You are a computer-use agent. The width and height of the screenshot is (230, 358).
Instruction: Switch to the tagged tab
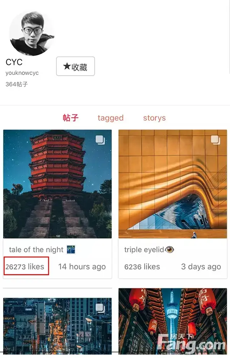[110, 118]
